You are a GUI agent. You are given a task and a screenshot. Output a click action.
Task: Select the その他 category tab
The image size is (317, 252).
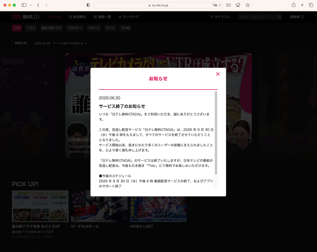tap(125, 28)
